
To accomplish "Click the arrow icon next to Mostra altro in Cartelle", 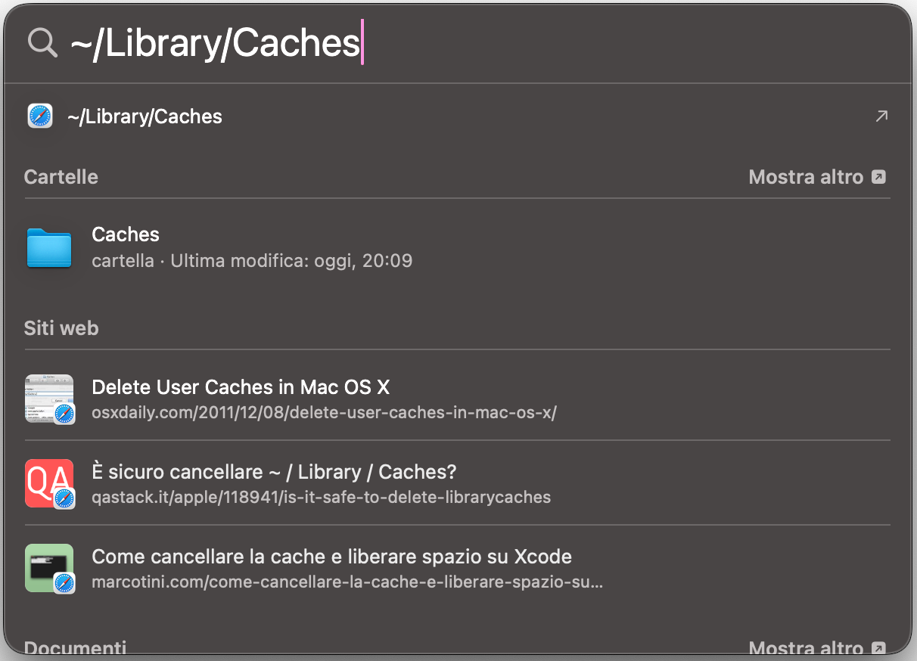I will (878, 176).
